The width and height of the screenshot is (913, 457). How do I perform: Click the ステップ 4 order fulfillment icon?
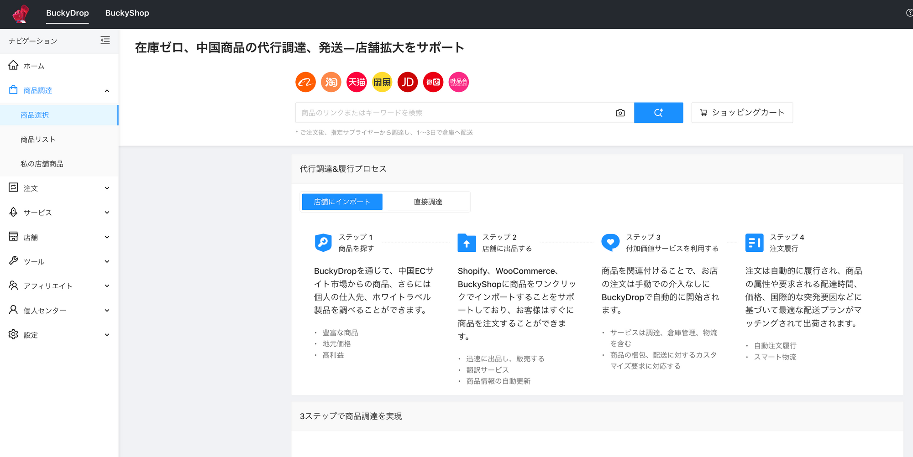click(754, 243)
